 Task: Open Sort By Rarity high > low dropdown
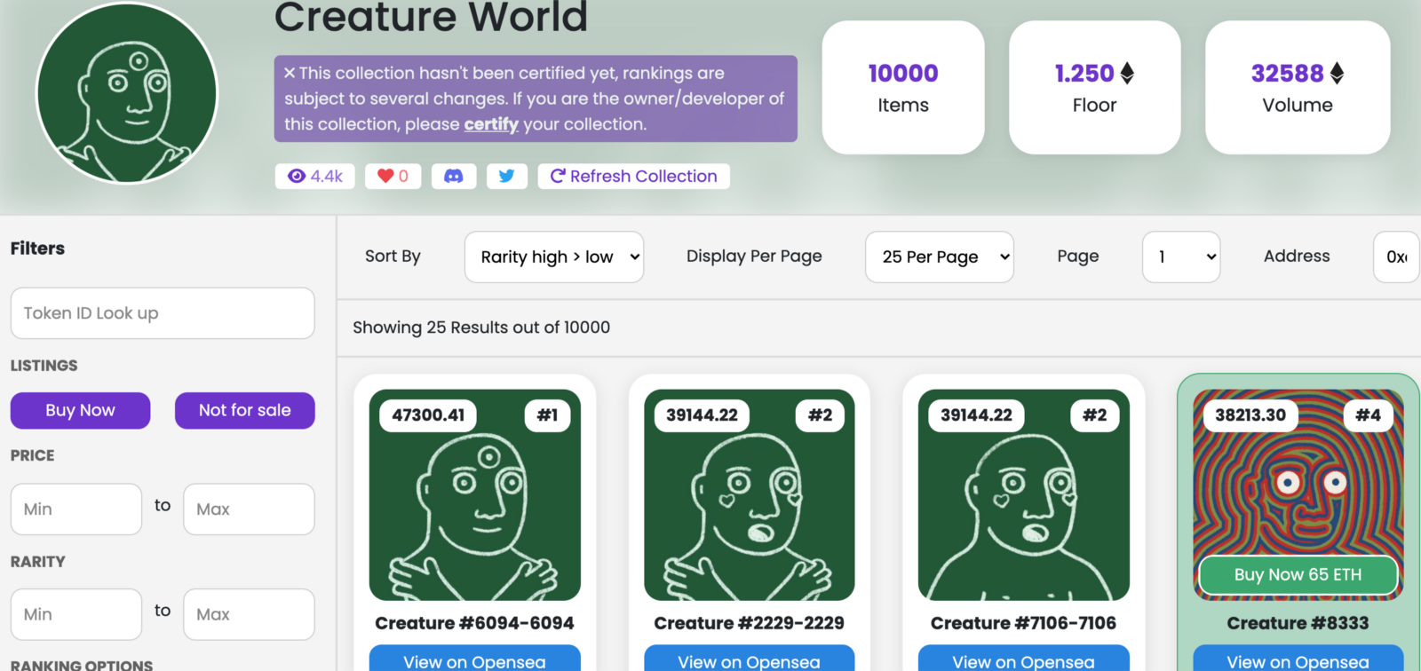coord(554,257)
